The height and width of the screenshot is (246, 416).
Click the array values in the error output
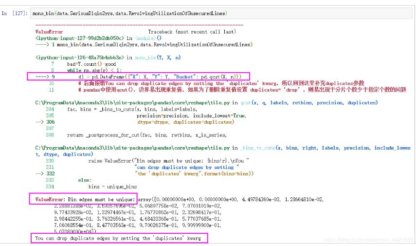point(186,215)
